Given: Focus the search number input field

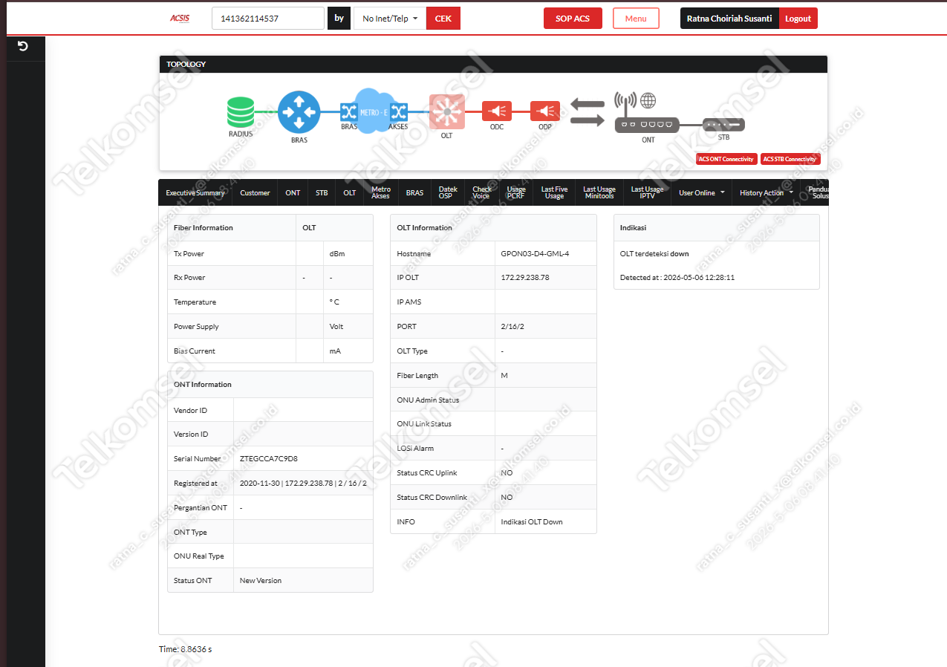Looking at the screenshot, I should (268, 19).
